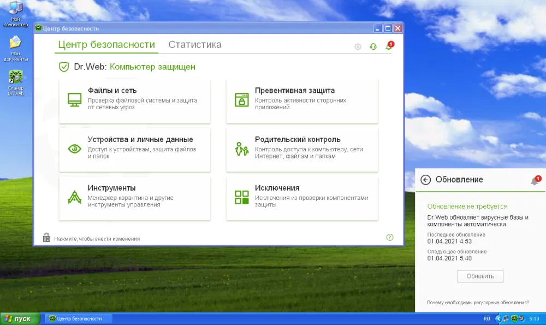Open Мои документы desktop icon
Image resolution: width=546 pixels, height=325 pixels.
click(15, 49)
